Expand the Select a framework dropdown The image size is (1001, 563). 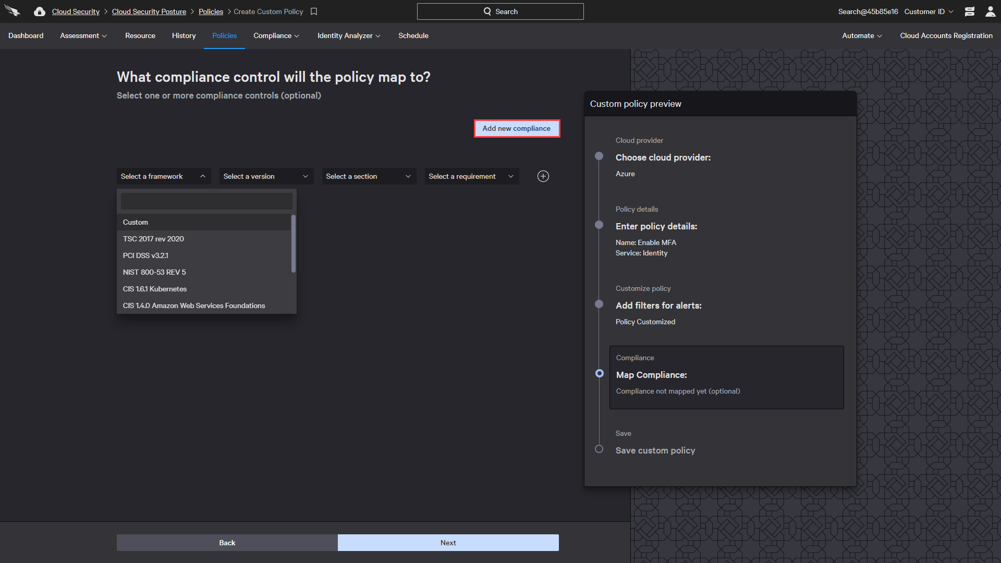(x=164, y=176)
